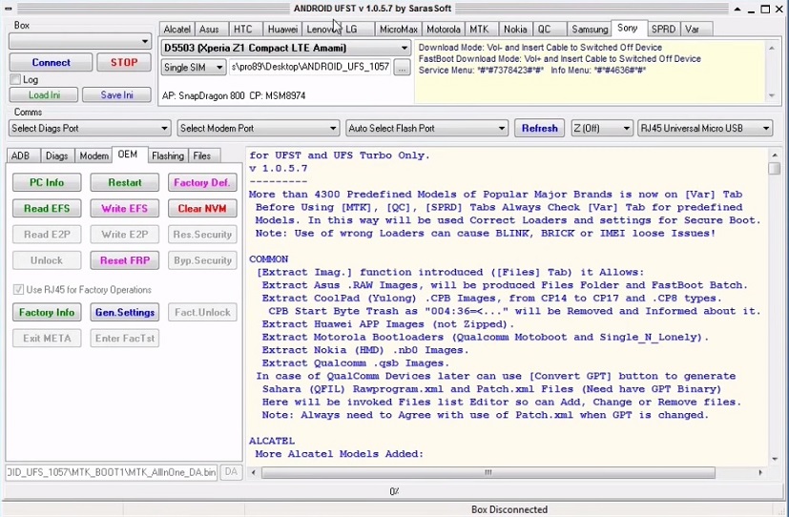
Task: Open the Single SIM dropdown
Action: click(x=194, y=68)
